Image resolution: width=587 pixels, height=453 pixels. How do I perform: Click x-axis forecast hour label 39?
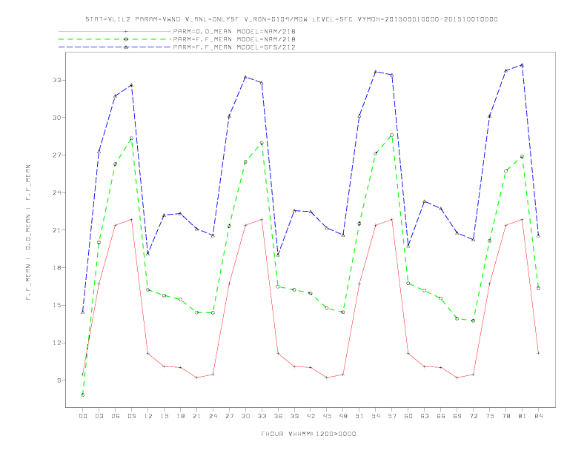click(294, 416)
